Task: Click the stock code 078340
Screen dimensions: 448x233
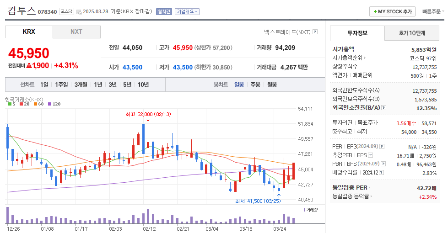Action: point(48,12)
